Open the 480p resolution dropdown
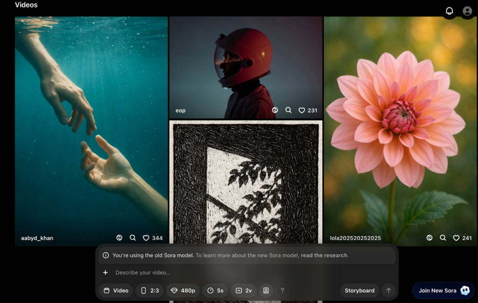478x303 pixels. point(183,290)
